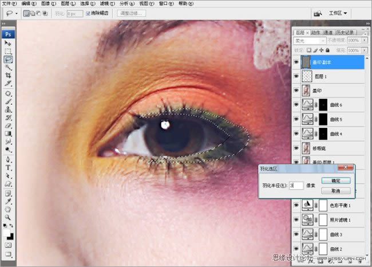Select the Rectangular Marquee tool
The width and height of the screenshot is (372, 267).
8,51
